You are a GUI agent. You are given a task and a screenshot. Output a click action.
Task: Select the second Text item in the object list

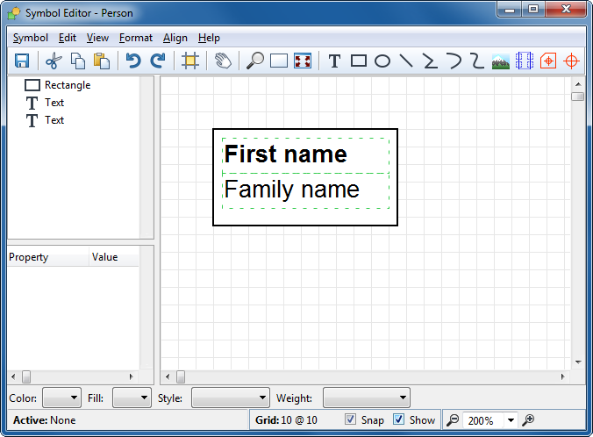[45, 120]
